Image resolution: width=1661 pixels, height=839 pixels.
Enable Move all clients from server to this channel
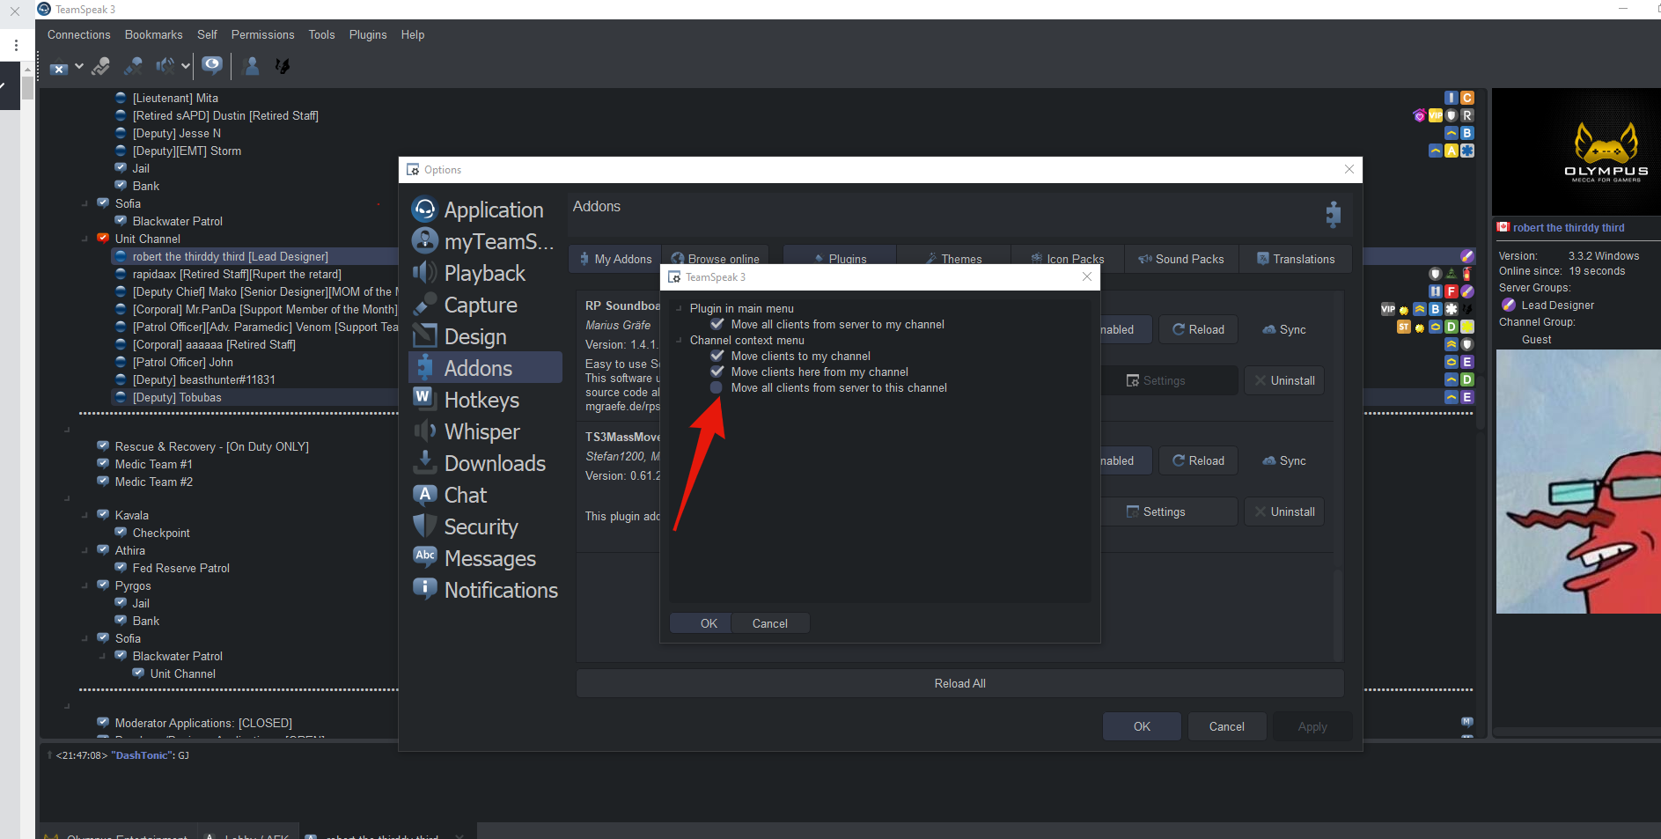tap(717, 387)
